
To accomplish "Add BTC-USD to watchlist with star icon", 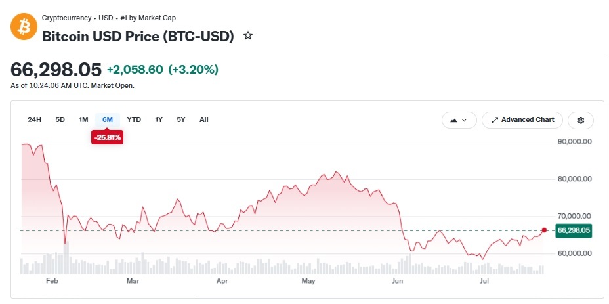I will point(248,36).
